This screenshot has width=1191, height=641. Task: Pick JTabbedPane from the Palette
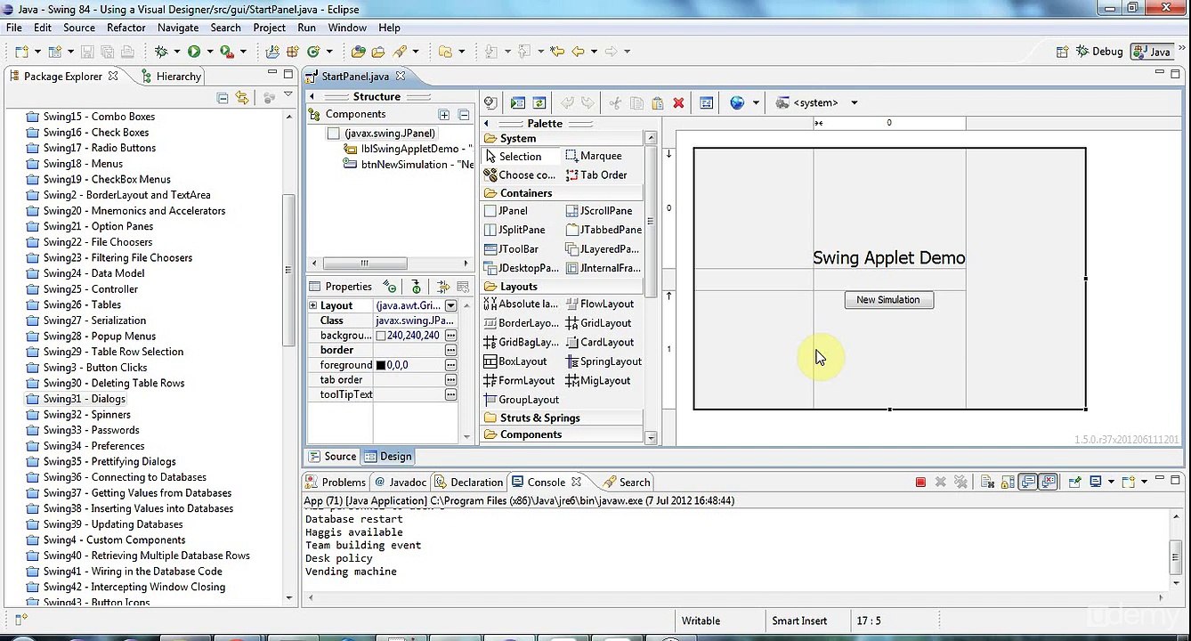tap(604, 230)
